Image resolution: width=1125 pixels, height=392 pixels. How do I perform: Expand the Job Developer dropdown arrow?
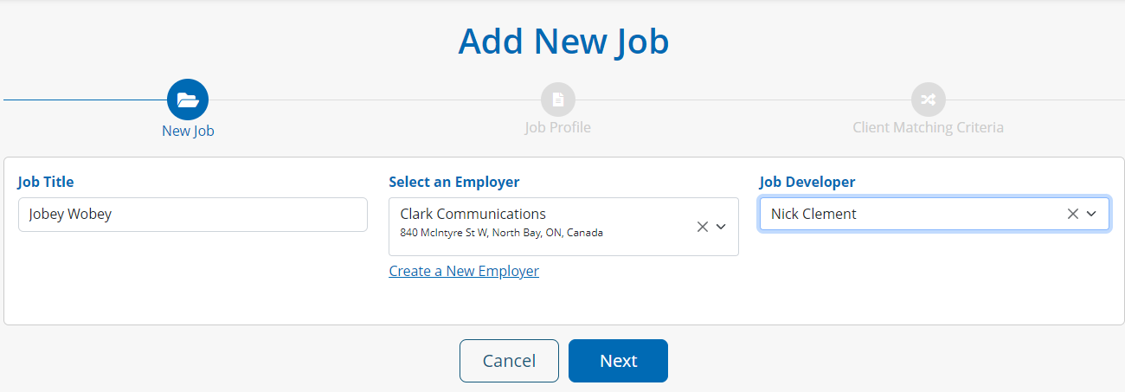click(x=1091, y=214)
